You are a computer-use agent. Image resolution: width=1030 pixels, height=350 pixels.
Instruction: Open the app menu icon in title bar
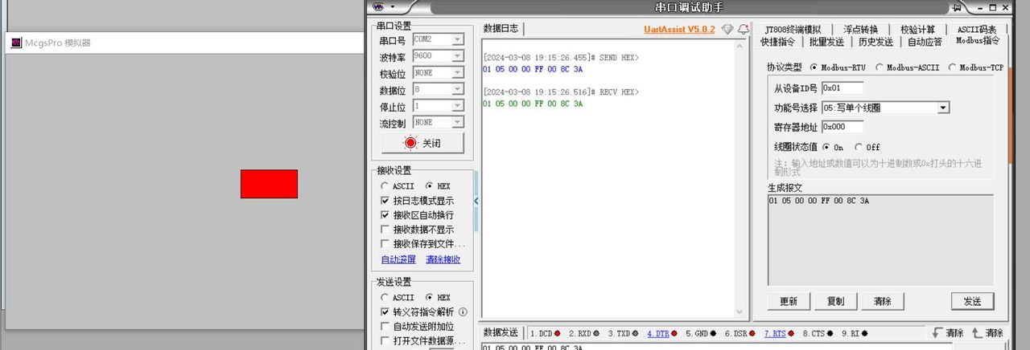pyautogui.click(x=378, y=7)
